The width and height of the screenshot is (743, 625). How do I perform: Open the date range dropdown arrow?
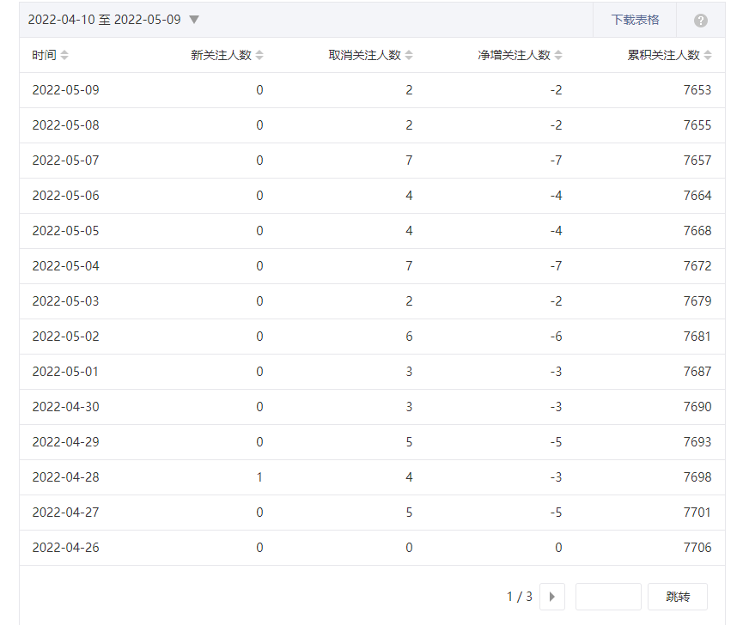coord(194,20)
